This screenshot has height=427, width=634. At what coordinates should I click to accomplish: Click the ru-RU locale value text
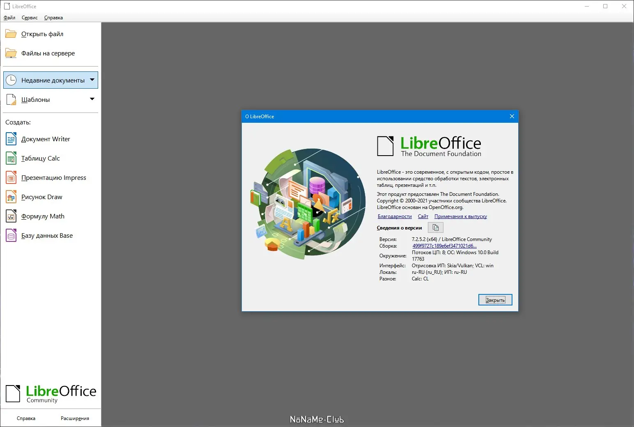[x=439, y=272]
